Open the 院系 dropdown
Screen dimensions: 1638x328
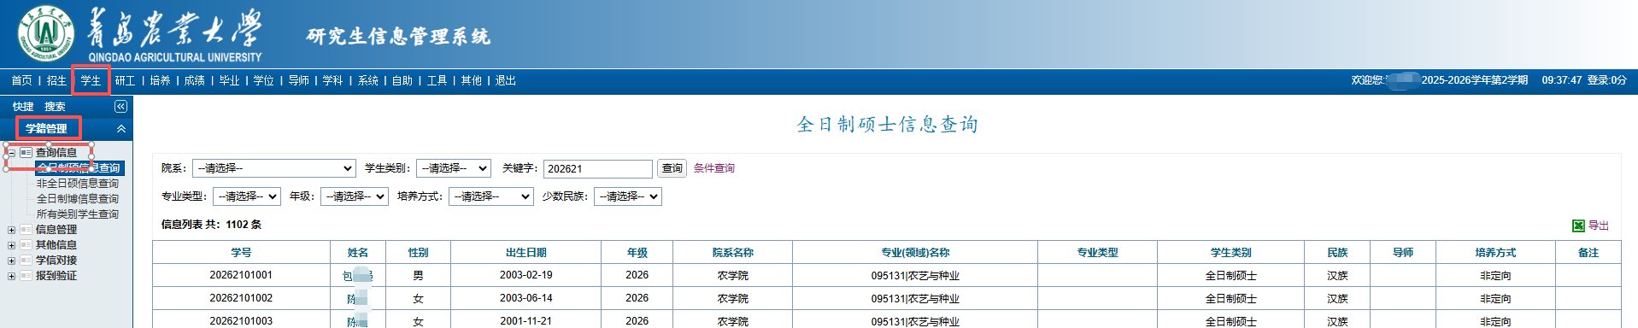pos(274,168)
